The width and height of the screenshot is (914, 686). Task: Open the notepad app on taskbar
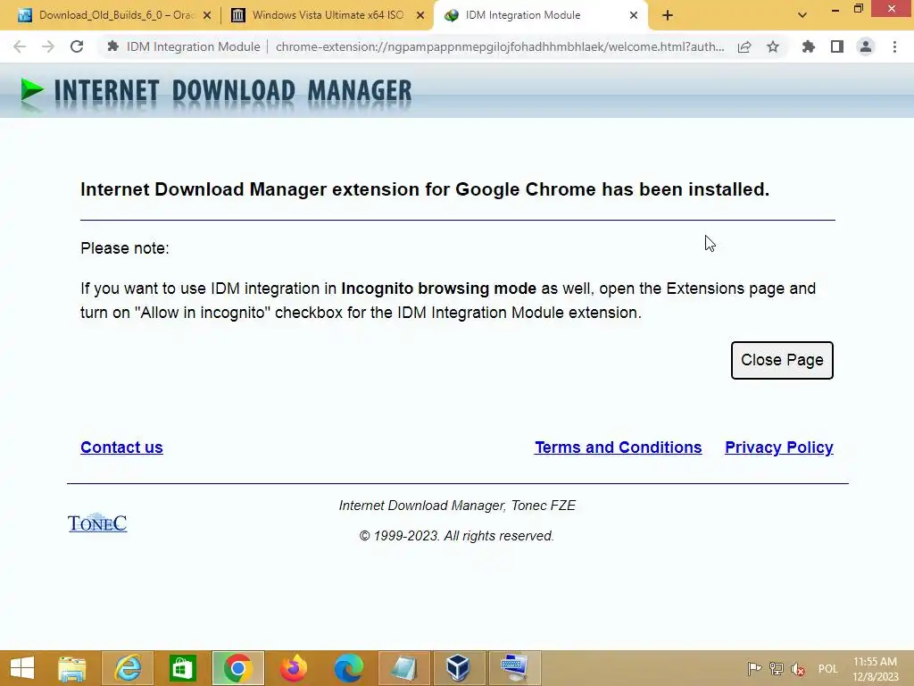coord(404,668)
